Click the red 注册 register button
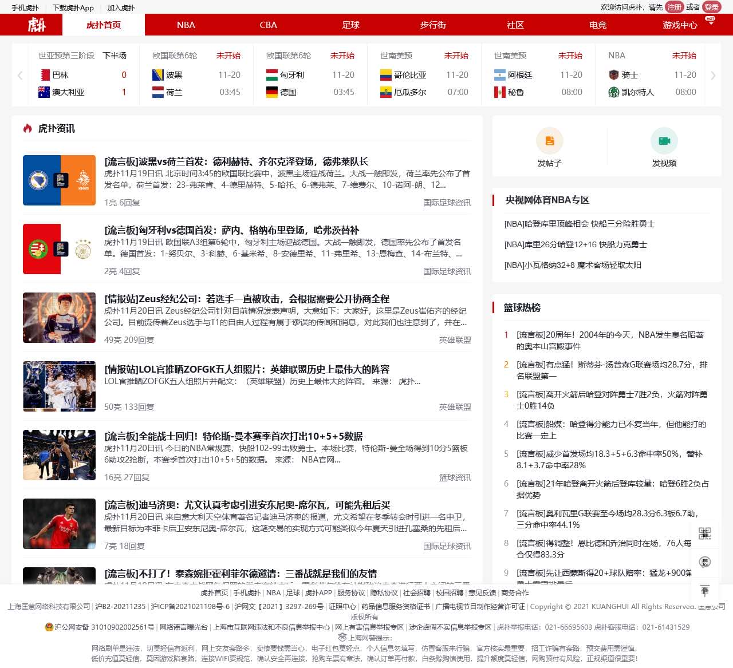 coord(675,7)
